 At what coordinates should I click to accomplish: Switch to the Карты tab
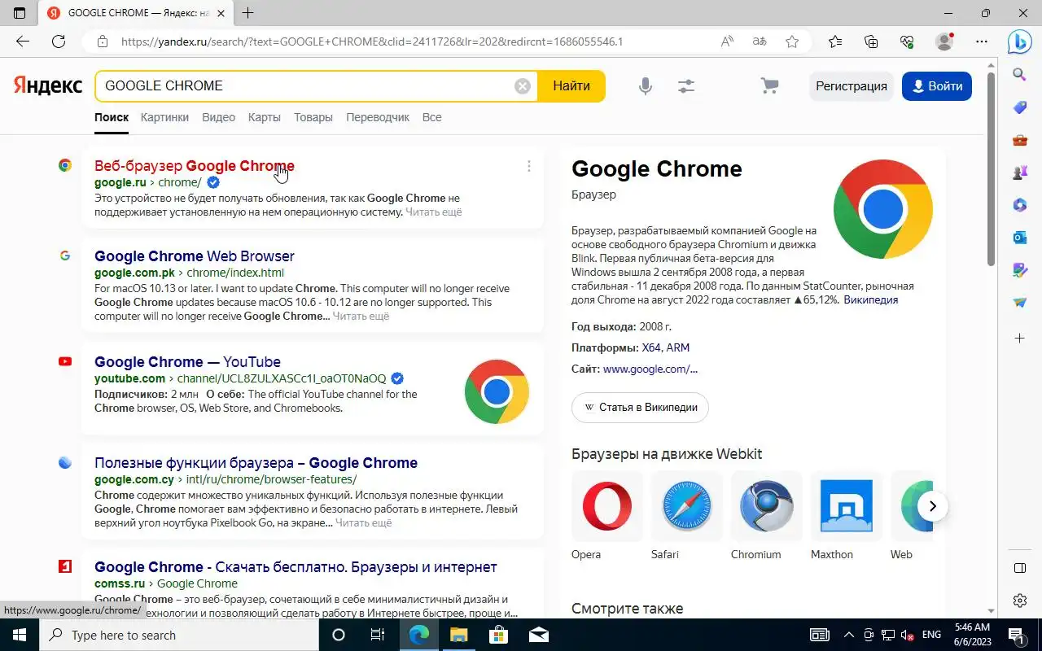(x=265, y=117)
